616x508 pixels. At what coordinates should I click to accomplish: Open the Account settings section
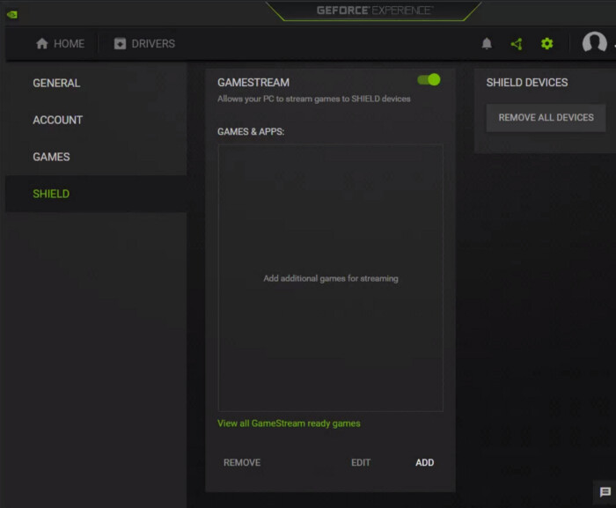point(58,120)
